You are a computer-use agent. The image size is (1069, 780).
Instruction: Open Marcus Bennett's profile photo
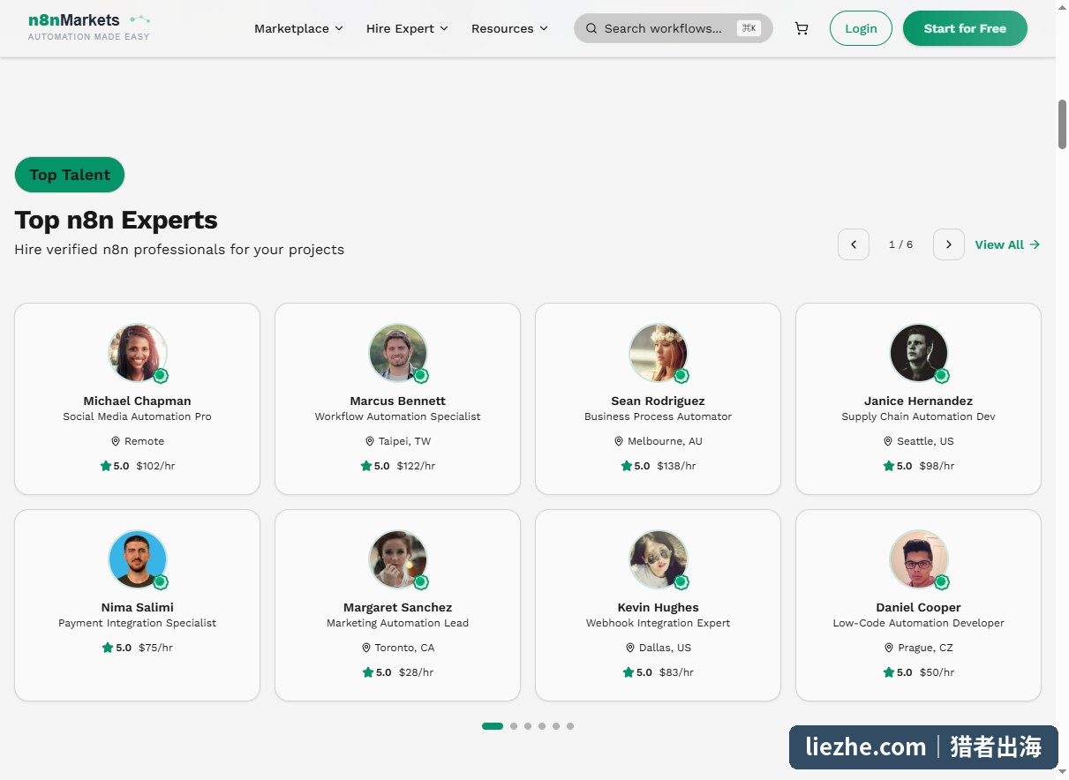398,353
